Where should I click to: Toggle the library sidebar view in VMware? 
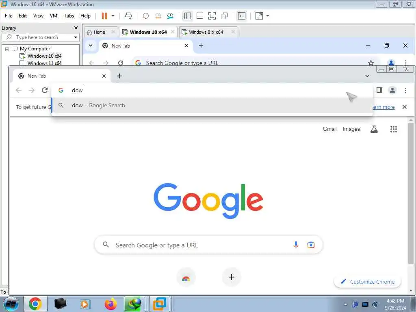pyautogui.click(x=188, y=16)
